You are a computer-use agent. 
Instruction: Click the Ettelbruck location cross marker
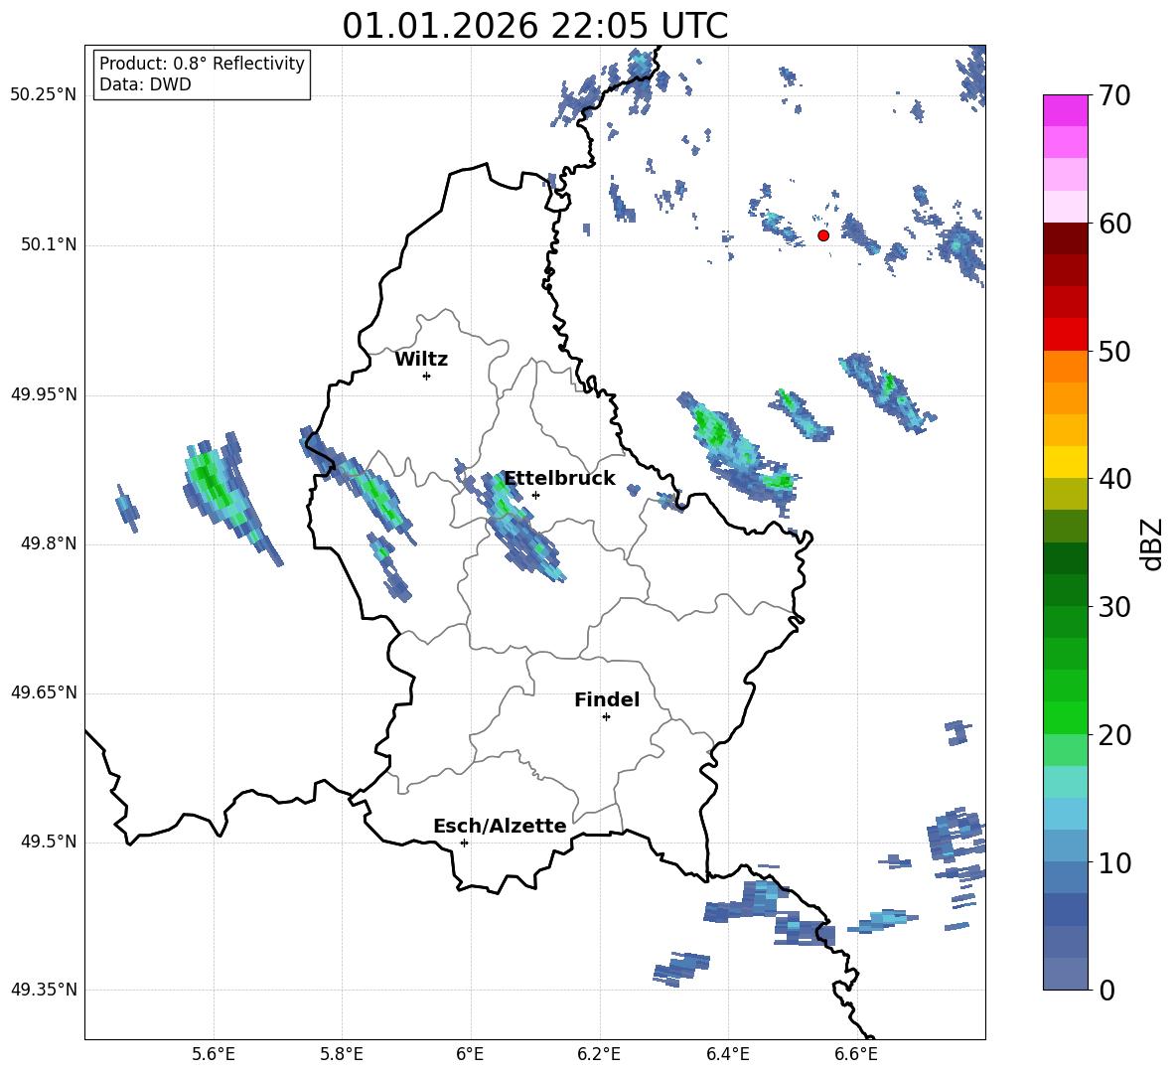tap(535, 495)
